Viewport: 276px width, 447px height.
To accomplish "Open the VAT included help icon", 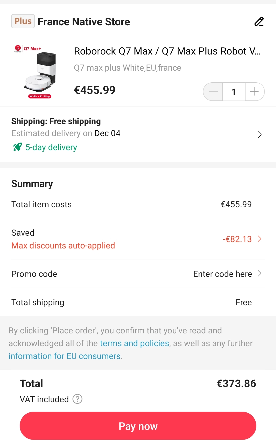I will tap(77, 399).
